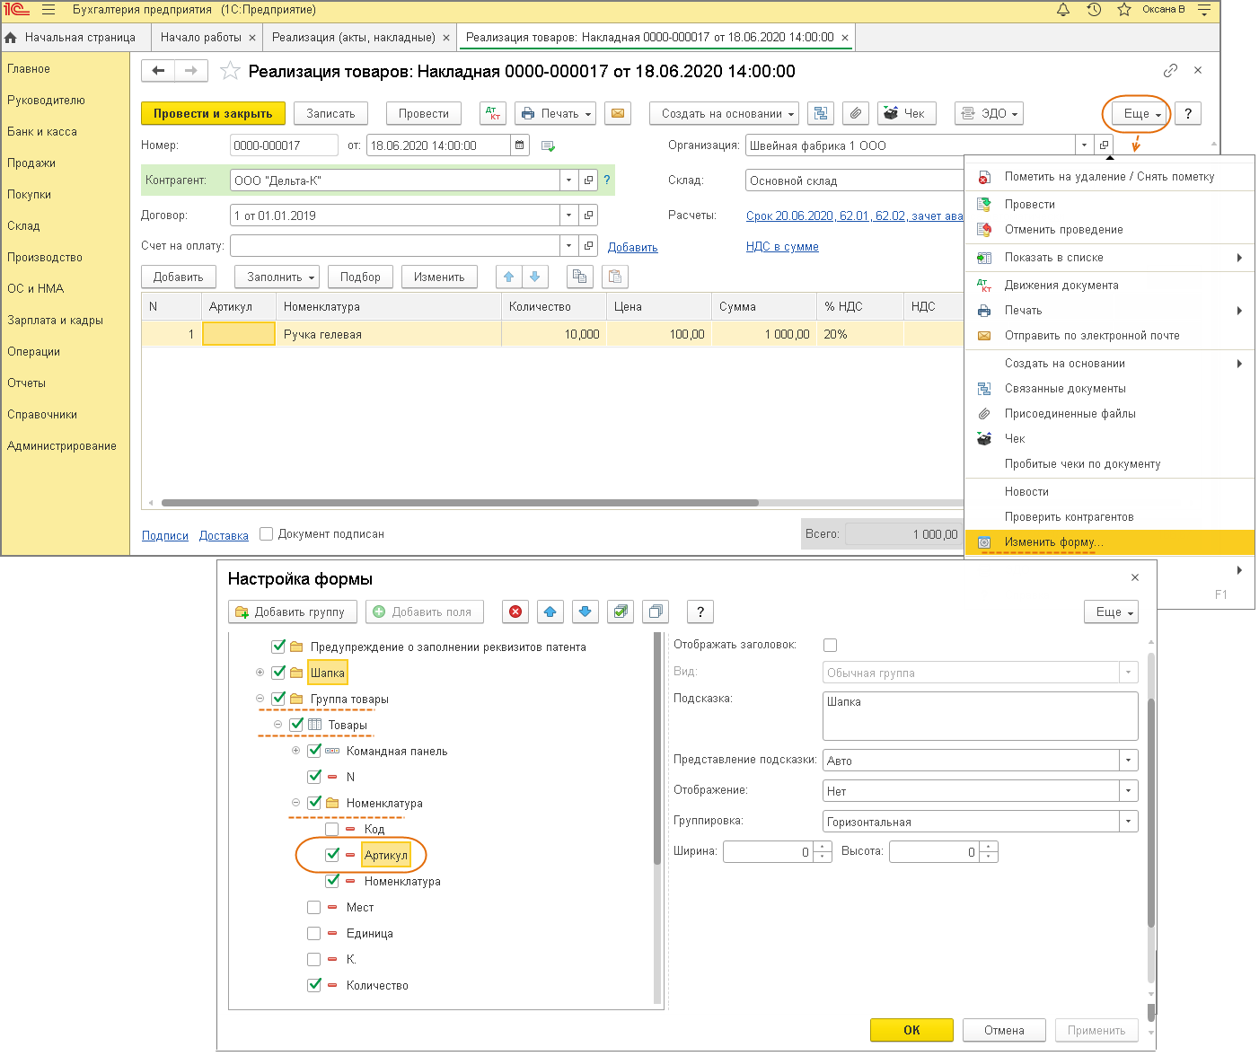Uncheck the Артикул field checkbox
This screenshot has width=1259, height=1056.
(x=332, y=855)
